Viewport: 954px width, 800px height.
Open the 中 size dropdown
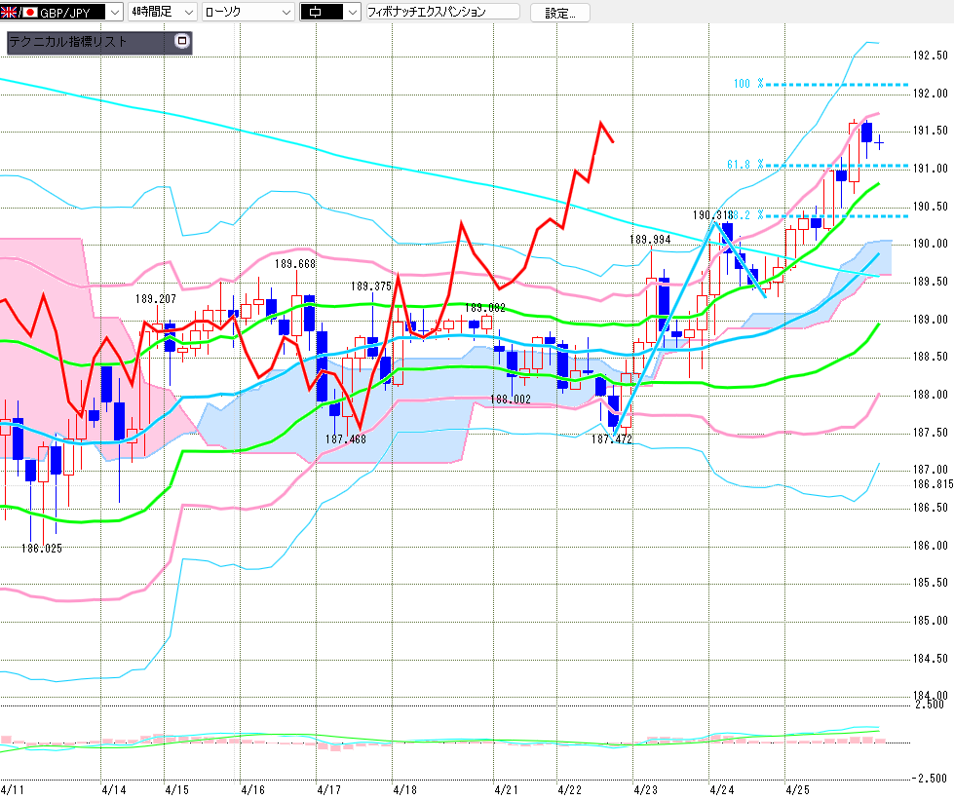coord(353,12)
